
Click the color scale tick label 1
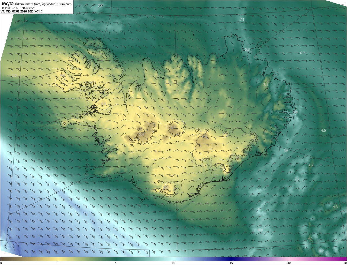click(58, 263)
